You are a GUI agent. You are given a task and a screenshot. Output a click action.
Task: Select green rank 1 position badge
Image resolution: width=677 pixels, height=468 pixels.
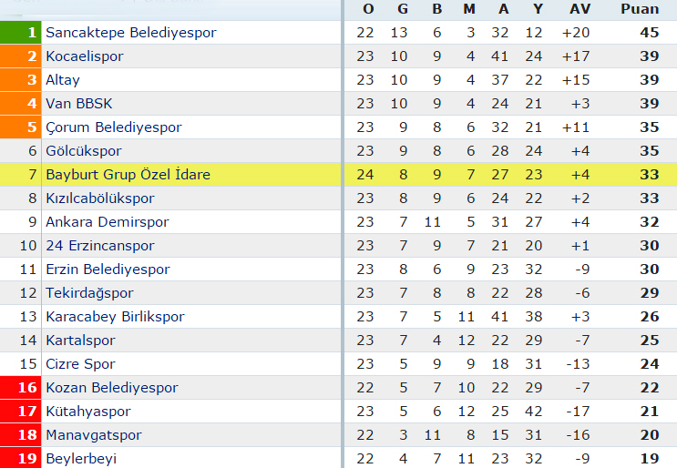pyautogui.click(x=20, y=33)
